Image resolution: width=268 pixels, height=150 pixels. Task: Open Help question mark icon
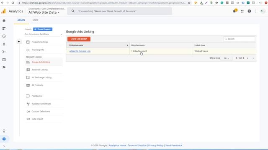pos(249,11)
